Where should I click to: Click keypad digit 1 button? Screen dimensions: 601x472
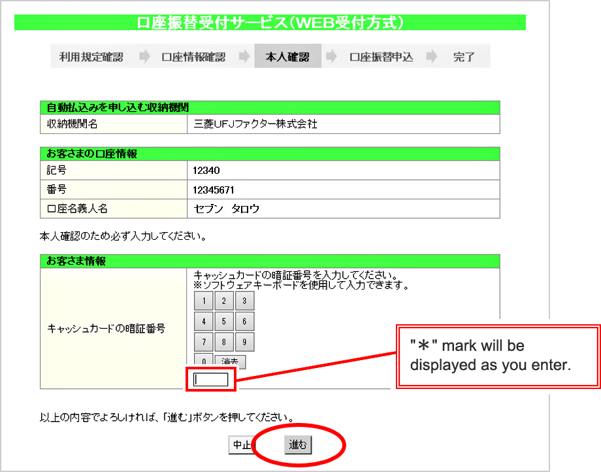point(204,301)
